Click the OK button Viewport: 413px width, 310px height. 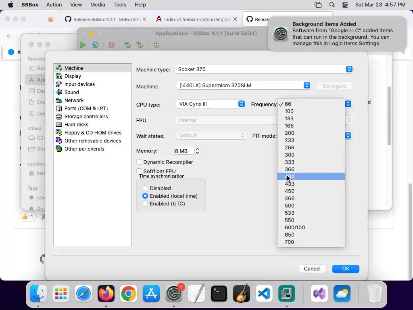point(346,268)
